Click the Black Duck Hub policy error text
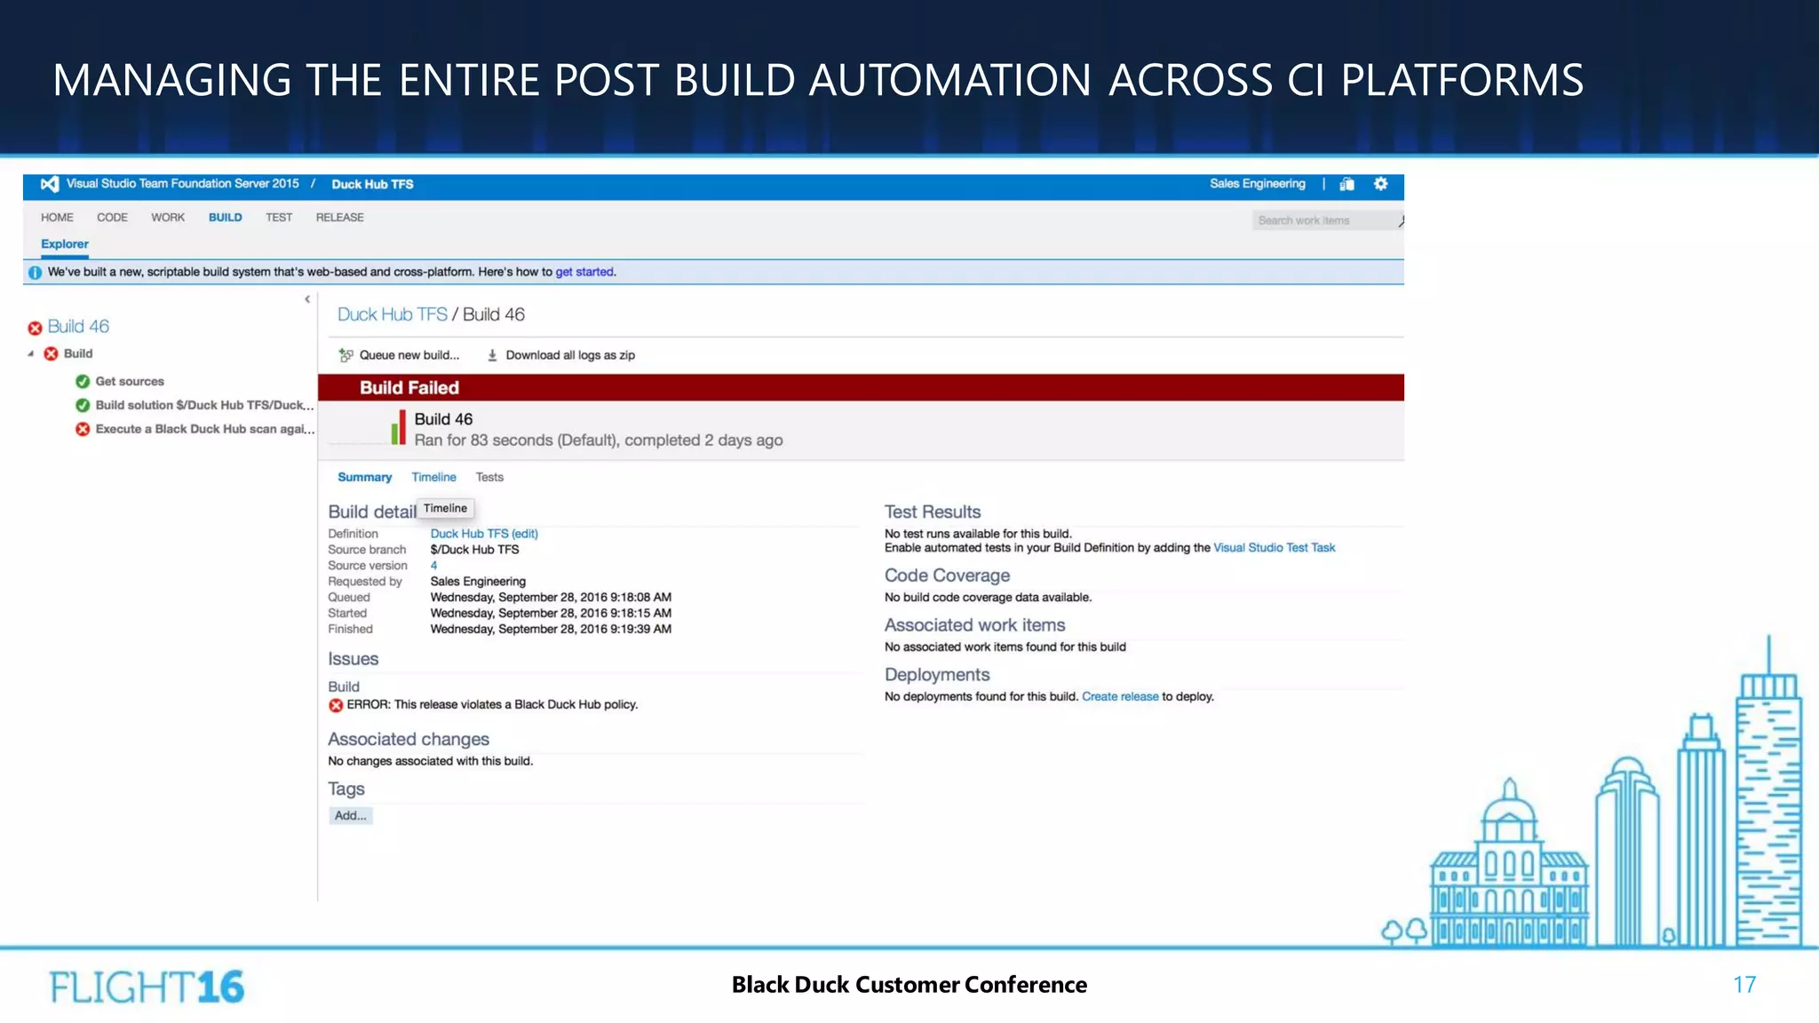 (492, 705)
